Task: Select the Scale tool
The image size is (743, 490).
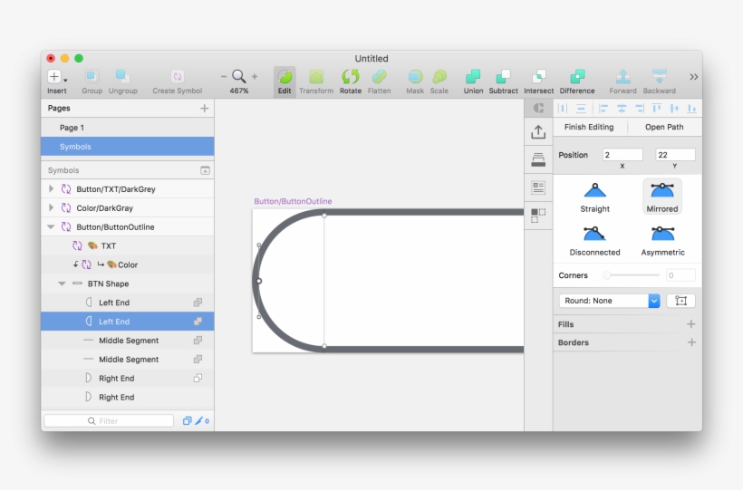Action: 439,77
